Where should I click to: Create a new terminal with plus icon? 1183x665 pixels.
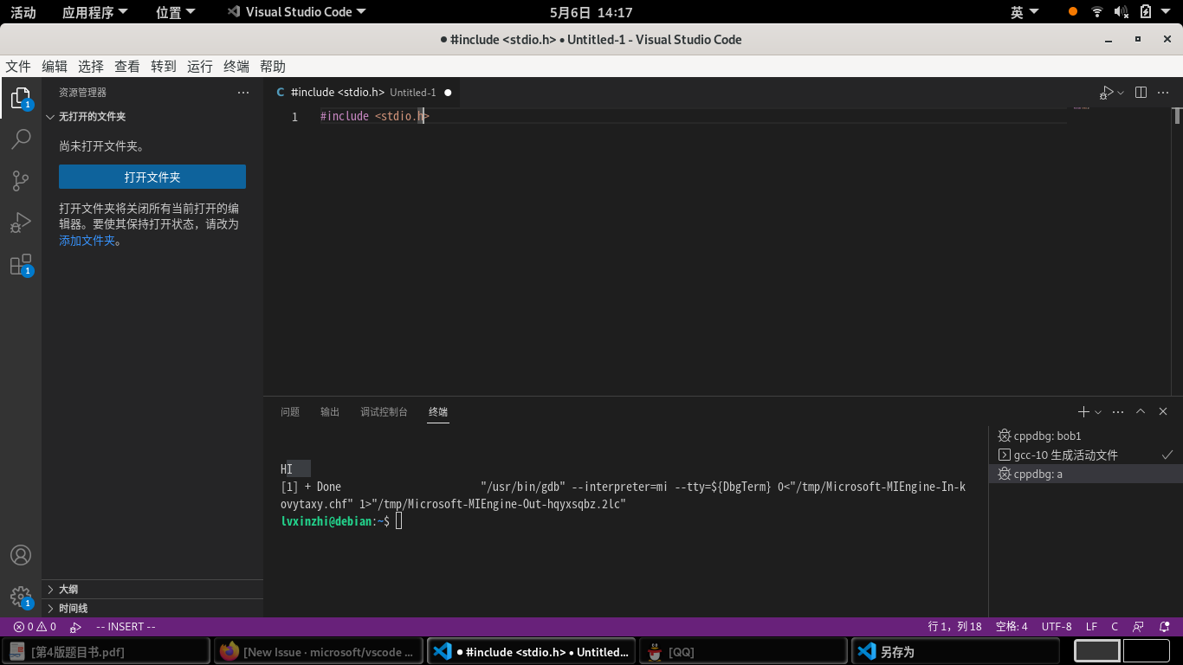(x=1083, y=411)
